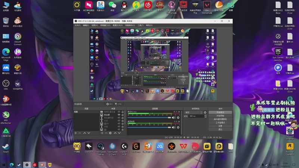299x168 pixels.
Task: Toggle visibility of 粉丝牌升级 source
Action: (x=119, y=118)
